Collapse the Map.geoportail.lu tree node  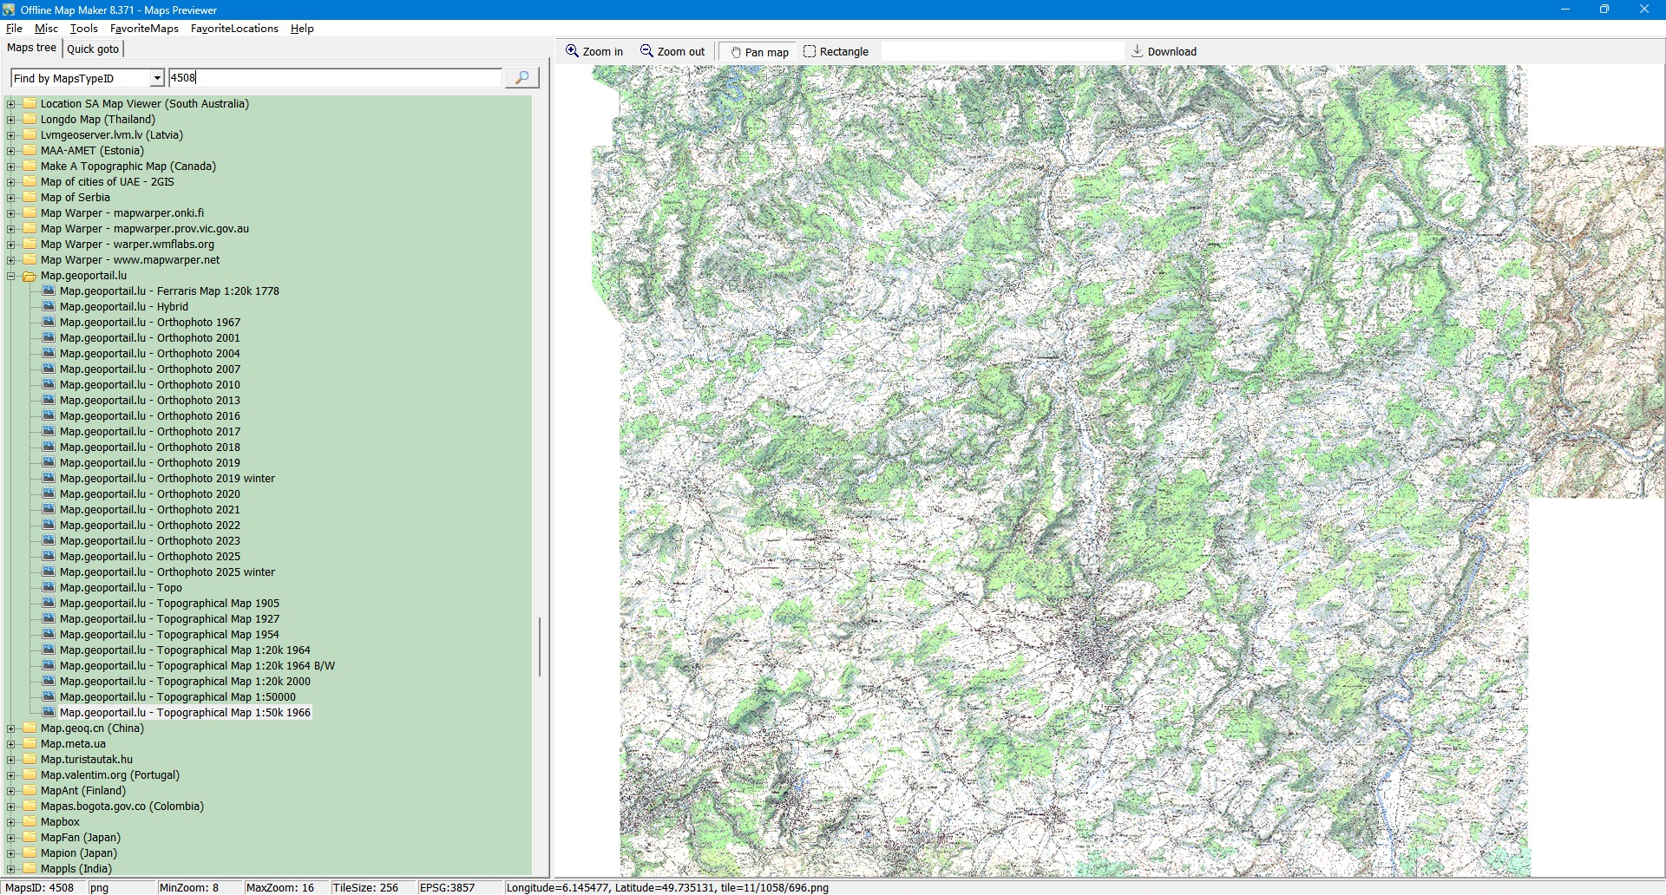pyautogui.click(x=11, y=277)
